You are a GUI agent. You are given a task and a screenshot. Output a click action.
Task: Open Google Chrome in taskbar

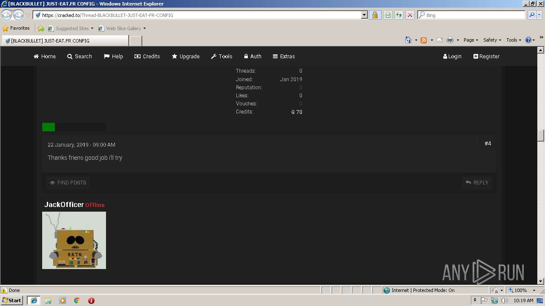tap(77, 300)
